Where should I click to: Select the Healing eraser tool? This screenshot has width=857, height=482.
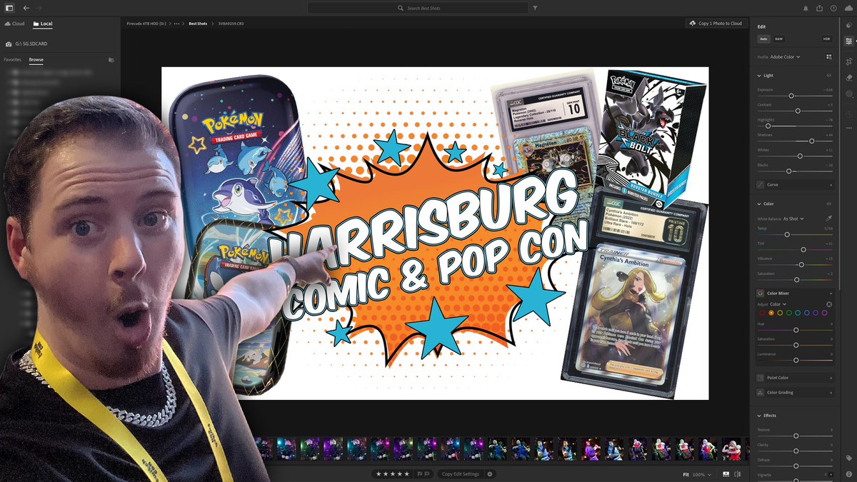pyautogui.click(x=848, y=77)
